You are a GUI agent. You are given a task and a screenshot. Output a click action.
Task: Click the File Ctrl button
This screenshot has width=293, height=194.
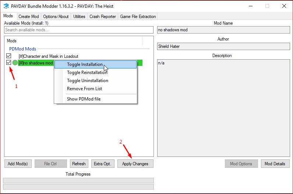(x=51, y=164)
